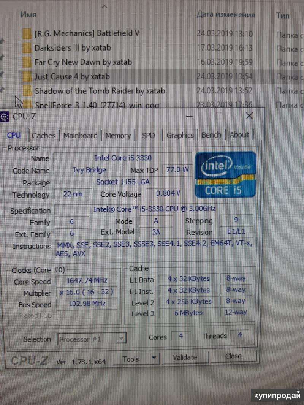The height and width of the screenshot is (405, 304).
Task: Click the processor name field 'Intel Core i5 3330'
Action: coord(123,158)
